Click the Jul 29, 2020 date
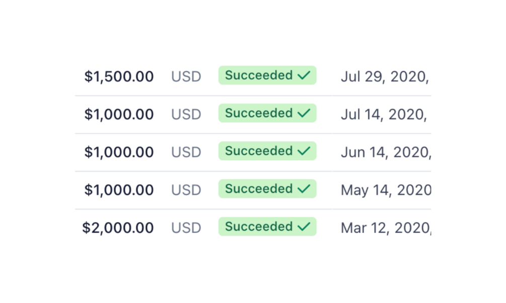This screenshot has width=506, height=303. pyautogui.click(x=385, y=77)
